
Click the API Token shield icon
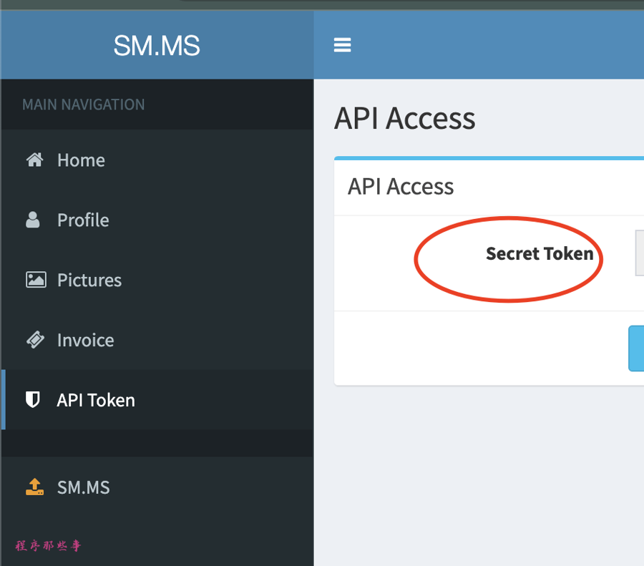coord(33,400)
